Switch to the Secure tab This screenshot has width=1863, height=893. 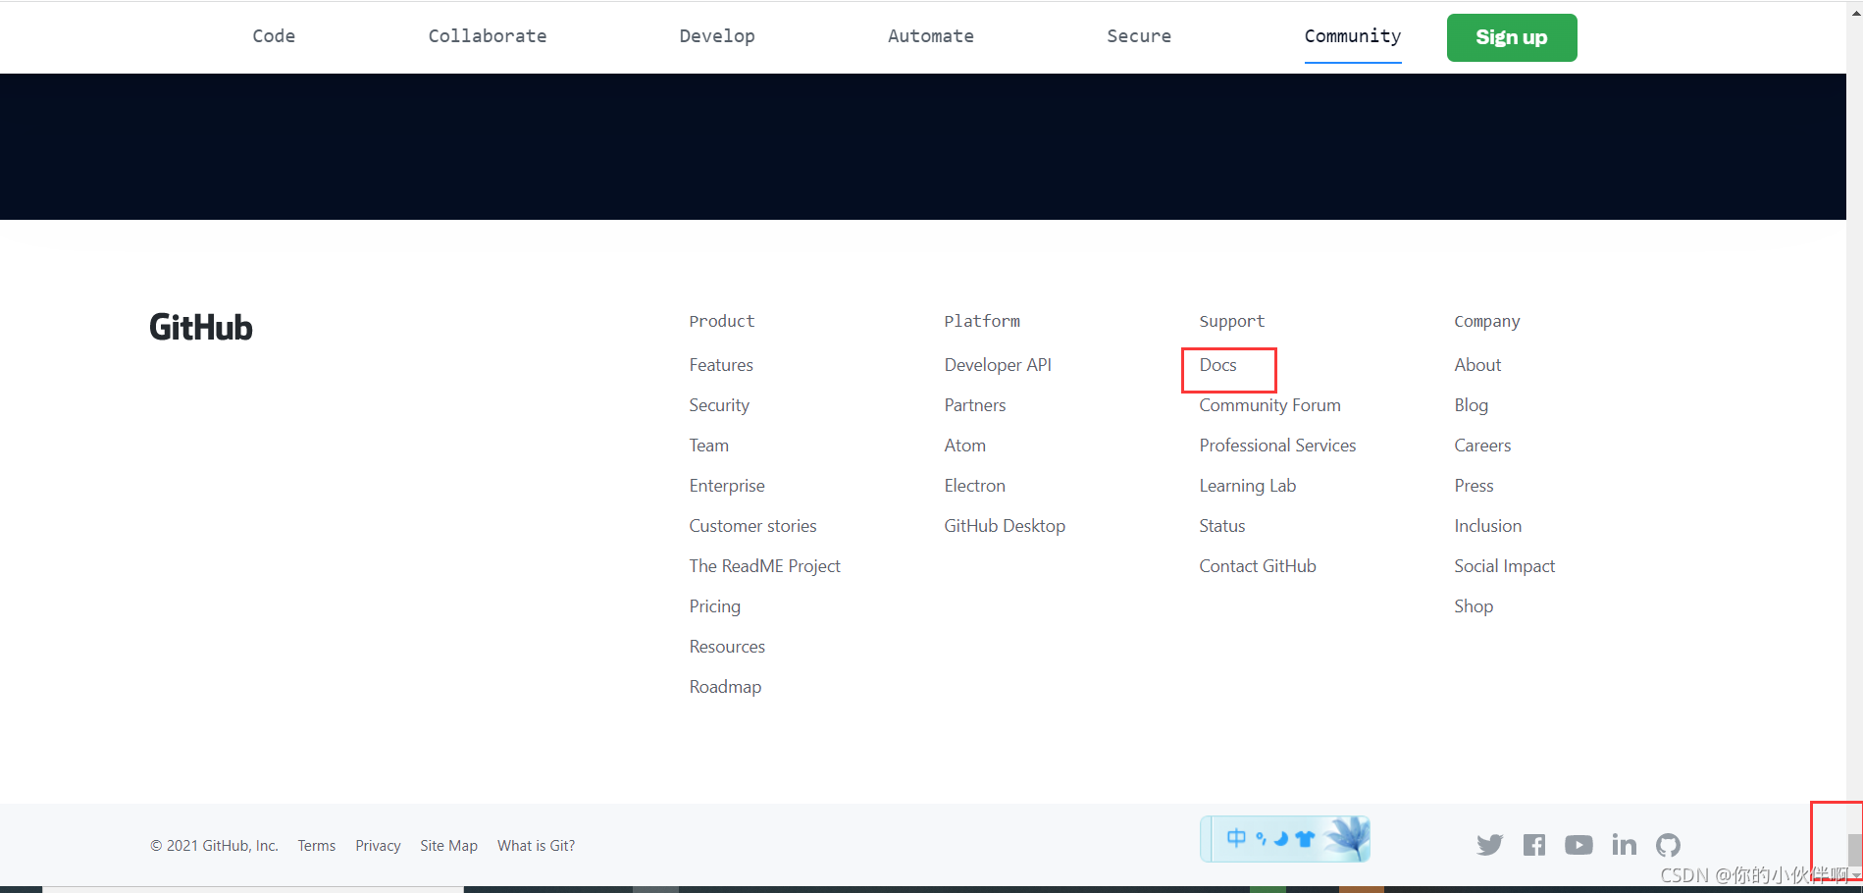[1139, 36]
